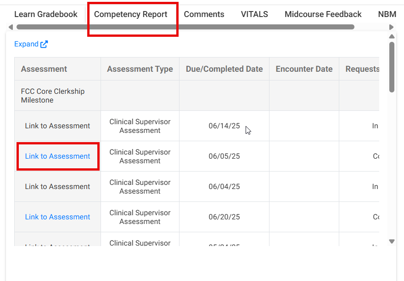Click the vertical scrollbar thumb

click(392, 67)
